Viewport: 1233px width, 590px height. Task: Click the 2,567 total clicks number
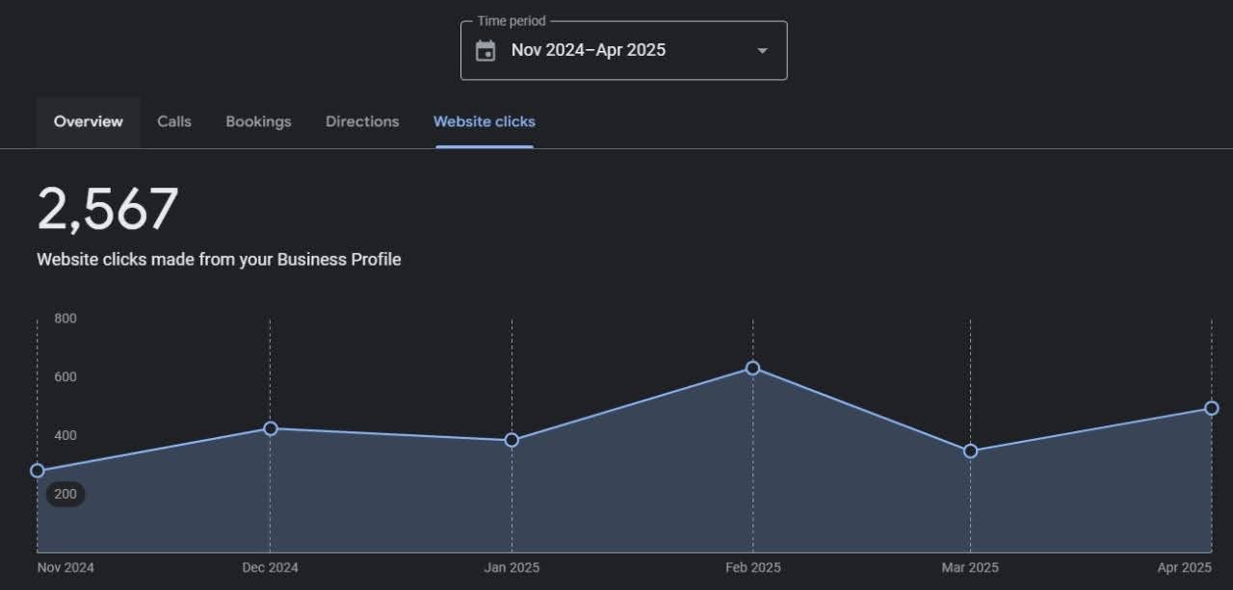click(108, 209)
